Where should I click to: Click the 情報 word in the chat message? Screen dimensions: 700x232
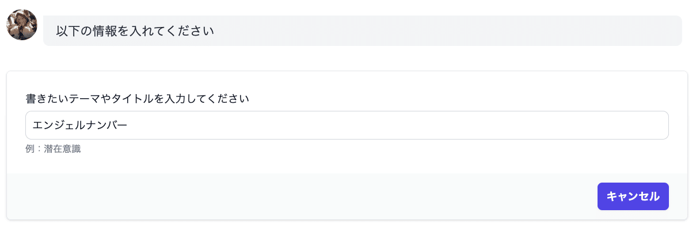[x=106, y=30]
